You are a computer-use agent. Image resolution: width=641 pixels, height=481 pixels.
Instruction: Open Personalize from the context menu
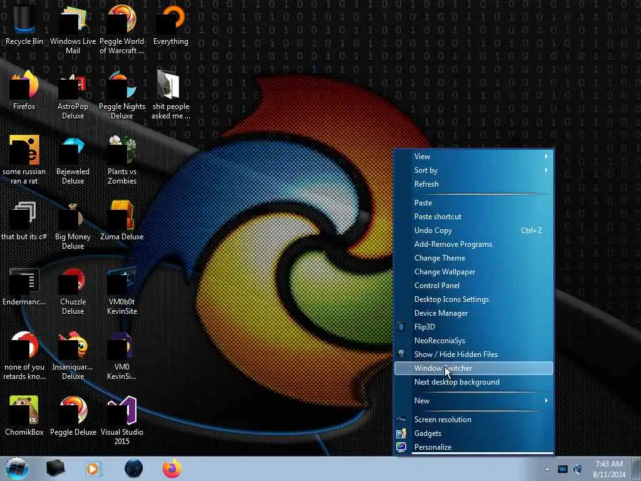point(474,447)
